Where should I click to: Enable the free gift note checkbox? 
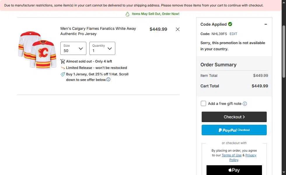203,103
